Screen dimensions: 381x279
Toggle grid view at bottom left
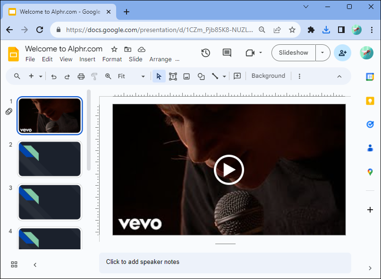click(x=14, y=264)
